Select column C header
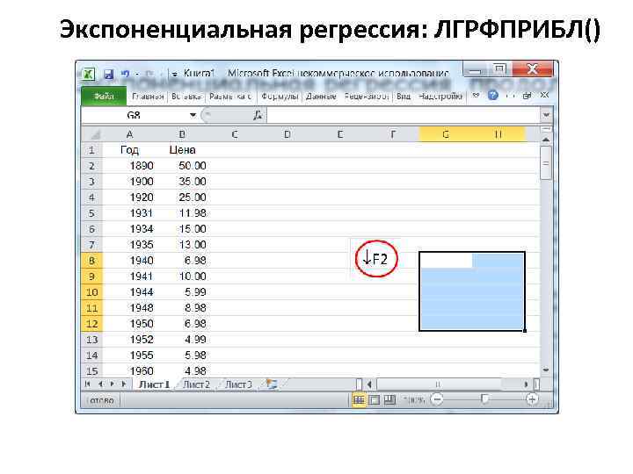 235,134
